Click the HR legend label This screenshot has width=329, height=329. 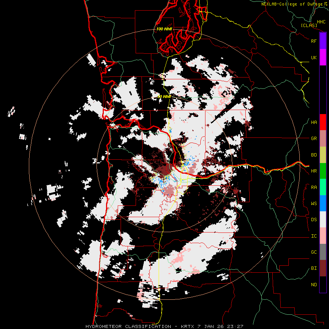tap(314, 171)
